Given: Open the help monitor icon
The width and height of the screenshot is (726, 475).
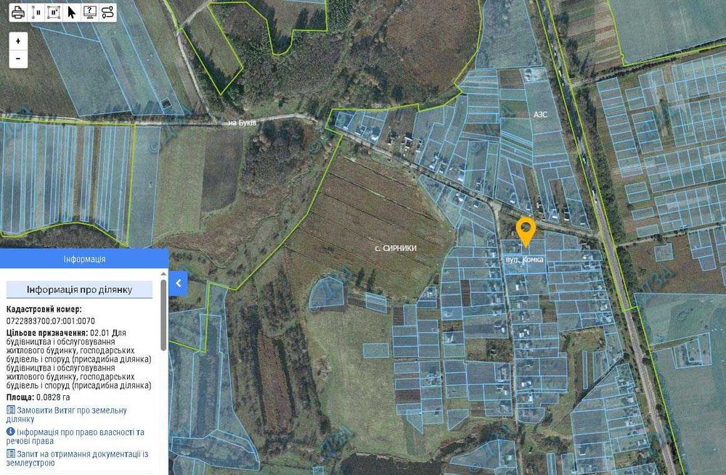Looking at the screenshot, I should [90, 12].
